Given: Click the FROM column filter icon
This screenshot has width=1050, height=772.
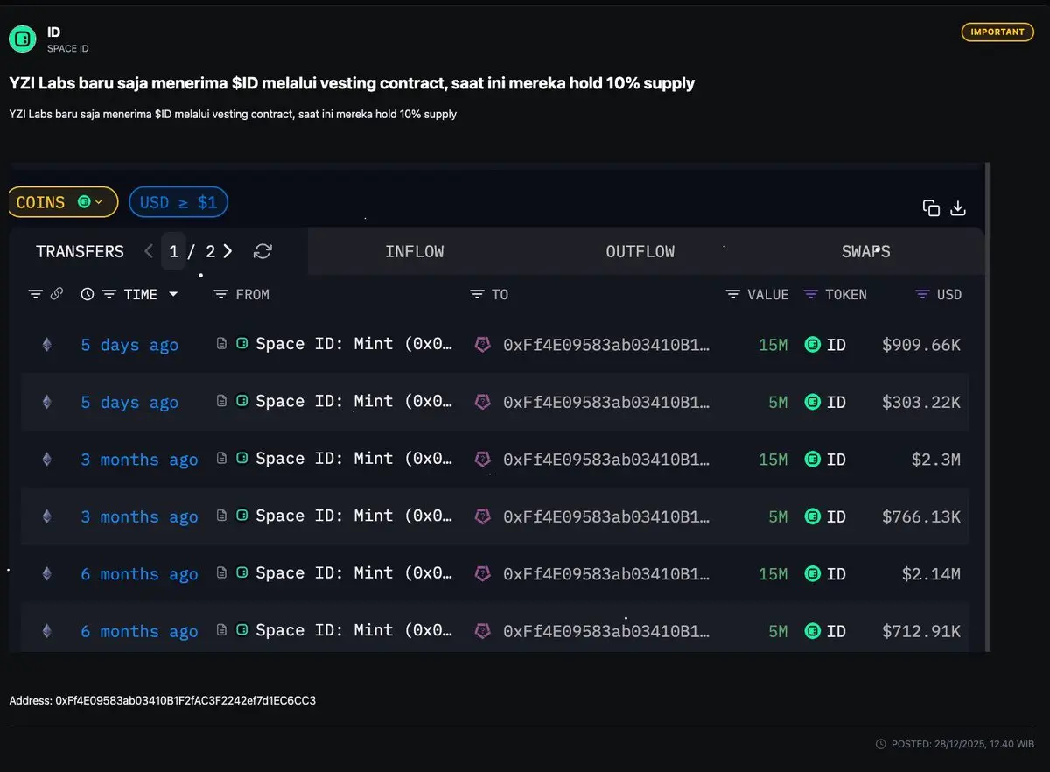Looking at the screenshot, I should [x=221, y=295].
